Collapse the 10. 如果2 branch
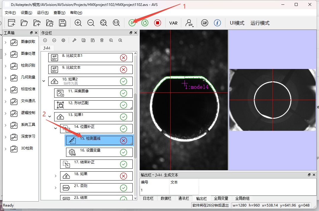The width and height of the screenshot is (319, 211). 44,81
